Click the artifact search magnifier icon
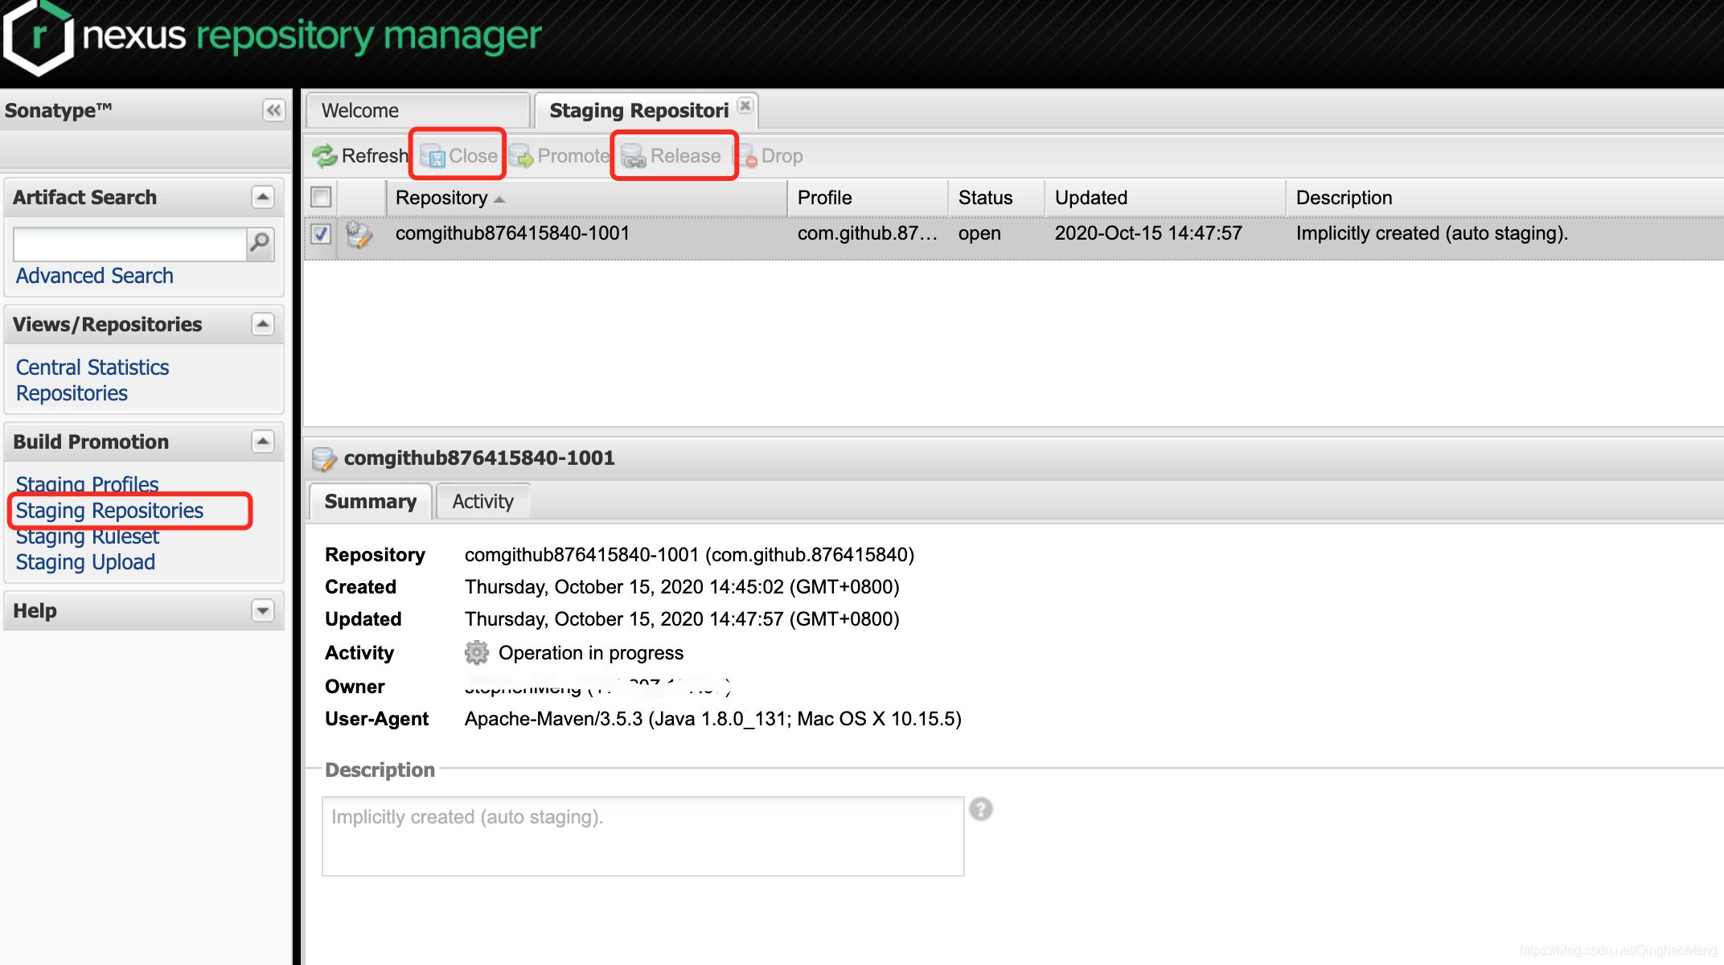 point(260,243)
